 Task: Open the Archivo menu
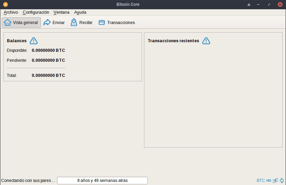tap(11, 12)
